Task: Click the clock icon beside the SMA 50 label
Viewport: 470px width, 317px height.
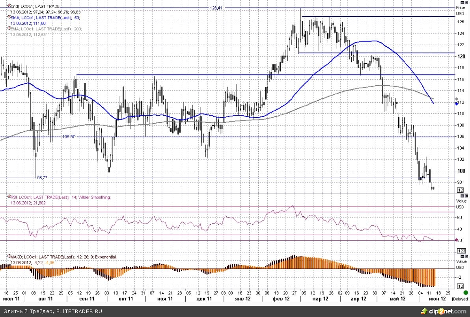Action: (9, 18)
